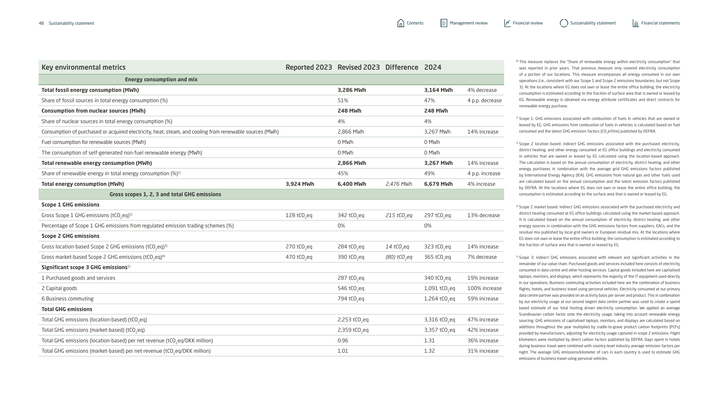Click the '2024' column header

(x=433, y=67)
